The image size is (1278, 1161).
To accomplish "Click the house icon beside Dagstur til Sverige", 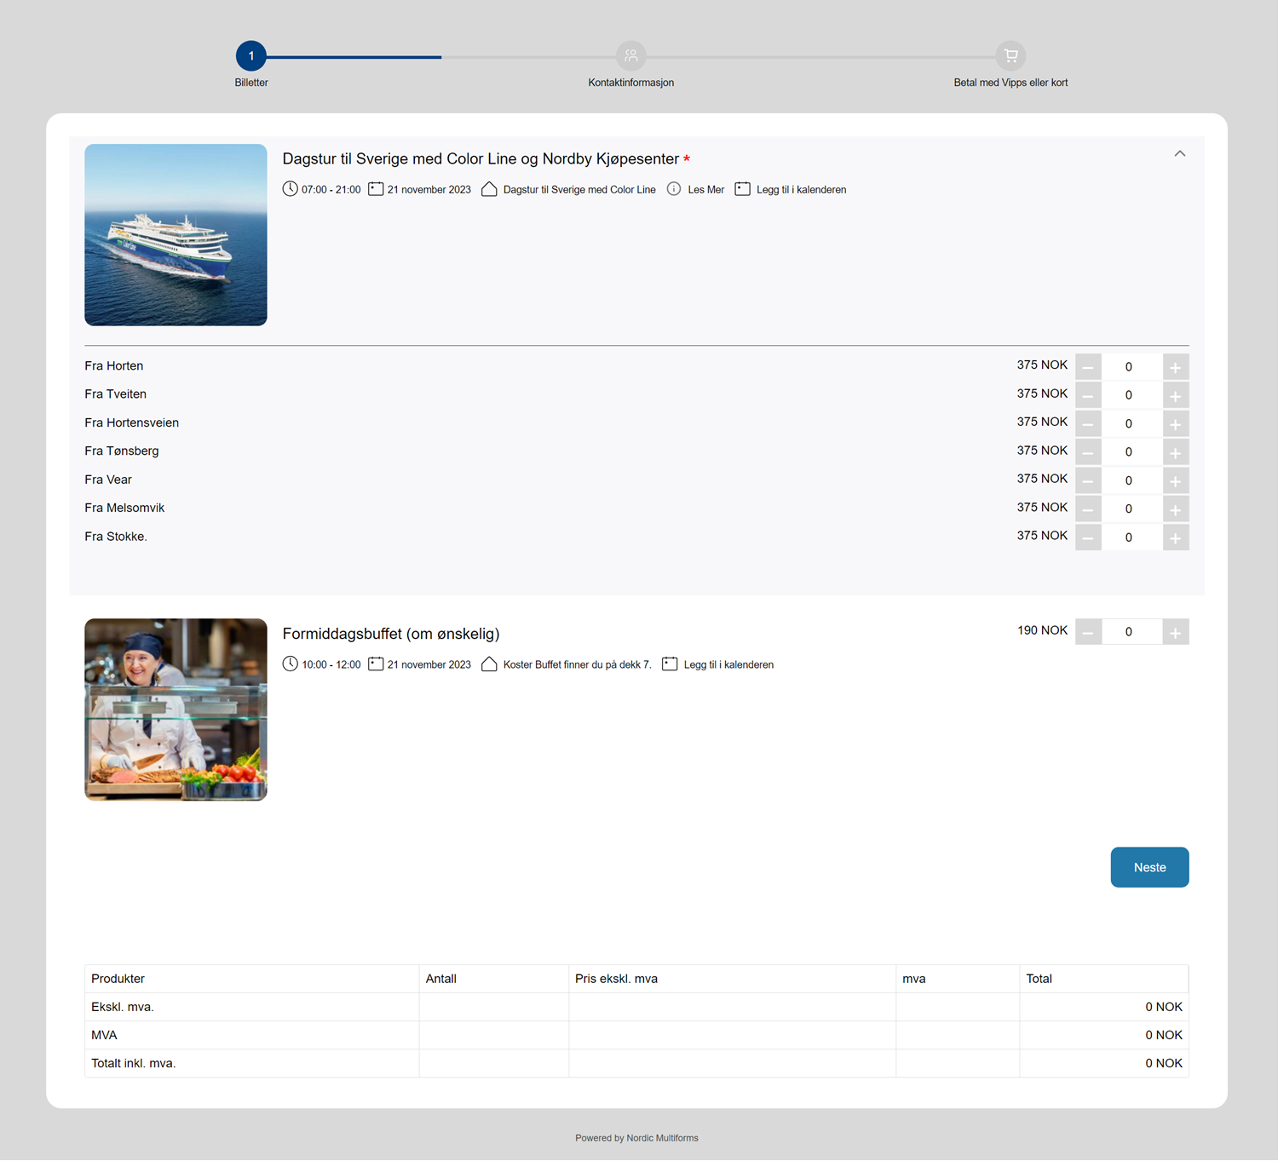I will tap(489, 188).
